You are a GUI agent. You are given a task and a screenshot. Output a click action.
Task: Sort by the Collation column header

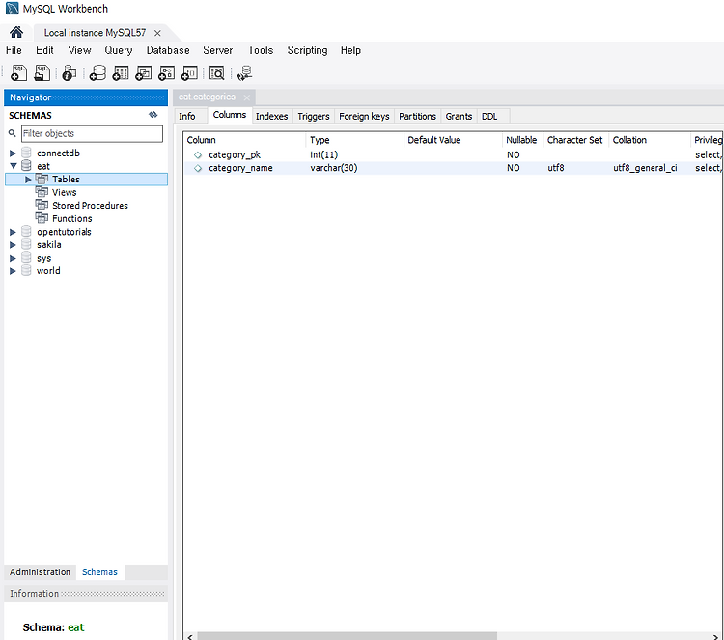pyautogui.click(x=650, y=140)
